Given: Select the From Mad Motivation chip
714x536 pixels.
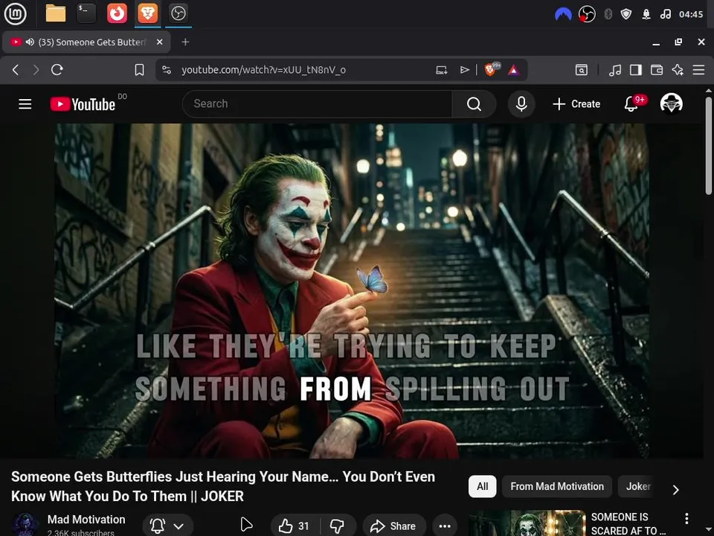Looking at the screenshot, I should pyautogui.click(x=557, y=486).
